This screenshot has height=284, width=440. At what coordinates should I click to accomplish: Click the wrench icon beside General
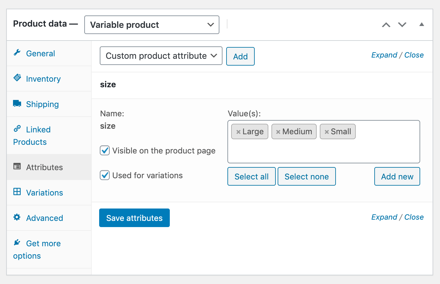(x=17, y=53)
